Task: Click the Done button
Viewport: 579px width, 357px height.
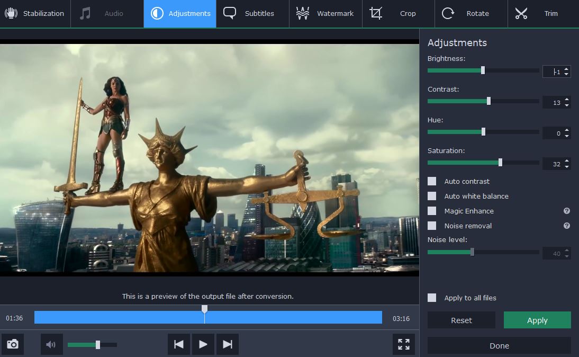Action: pos(499,345)
